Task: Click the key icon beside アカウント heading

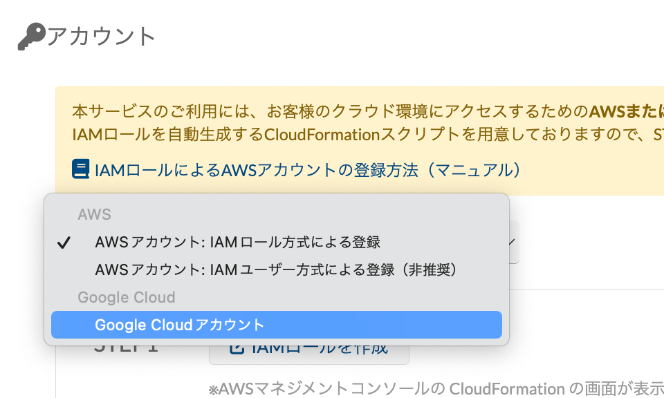Action: 31,37
